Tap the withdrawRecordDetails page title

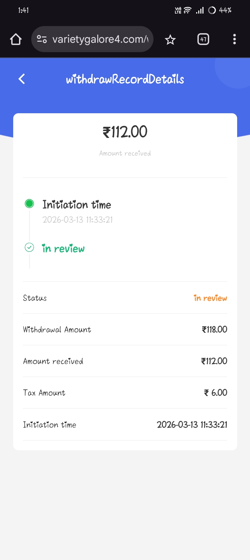[x=125, y=79]
